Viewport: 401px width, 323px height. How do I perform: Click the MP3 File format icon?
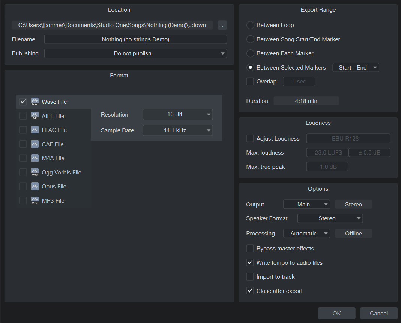[x=35, y=200]
